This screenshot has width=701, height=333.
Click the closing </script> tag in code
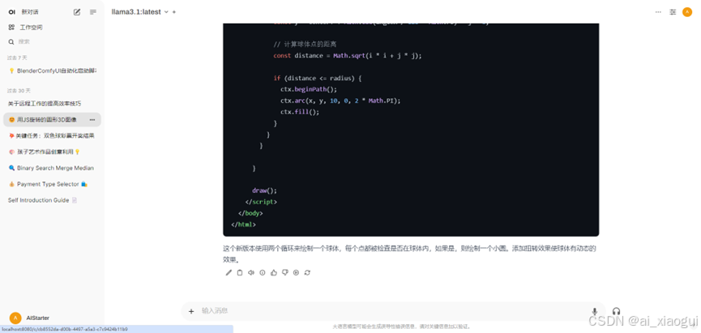tap(261, 202)
